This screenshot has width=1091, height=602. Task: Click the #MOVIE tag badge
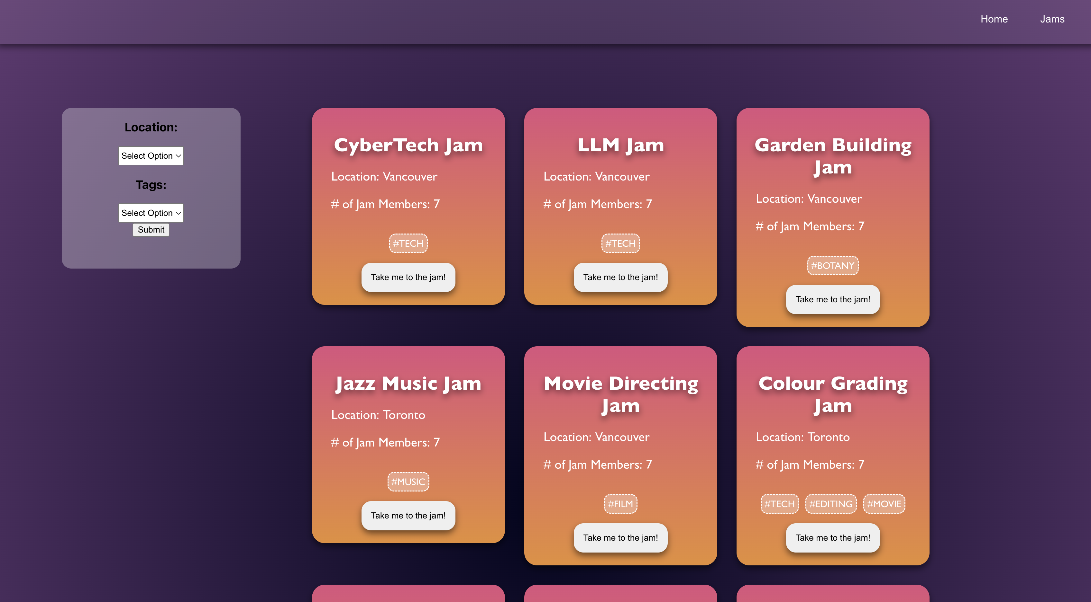tap(884, 504)
